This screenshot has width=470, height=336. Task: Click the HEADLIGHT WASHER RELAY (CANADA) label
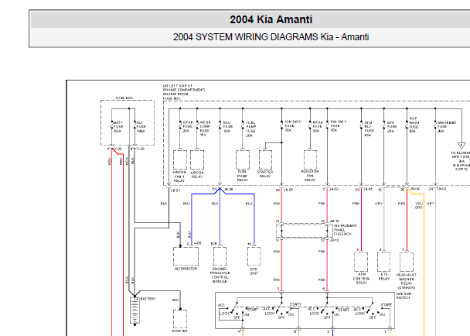(x=406, y=281)
